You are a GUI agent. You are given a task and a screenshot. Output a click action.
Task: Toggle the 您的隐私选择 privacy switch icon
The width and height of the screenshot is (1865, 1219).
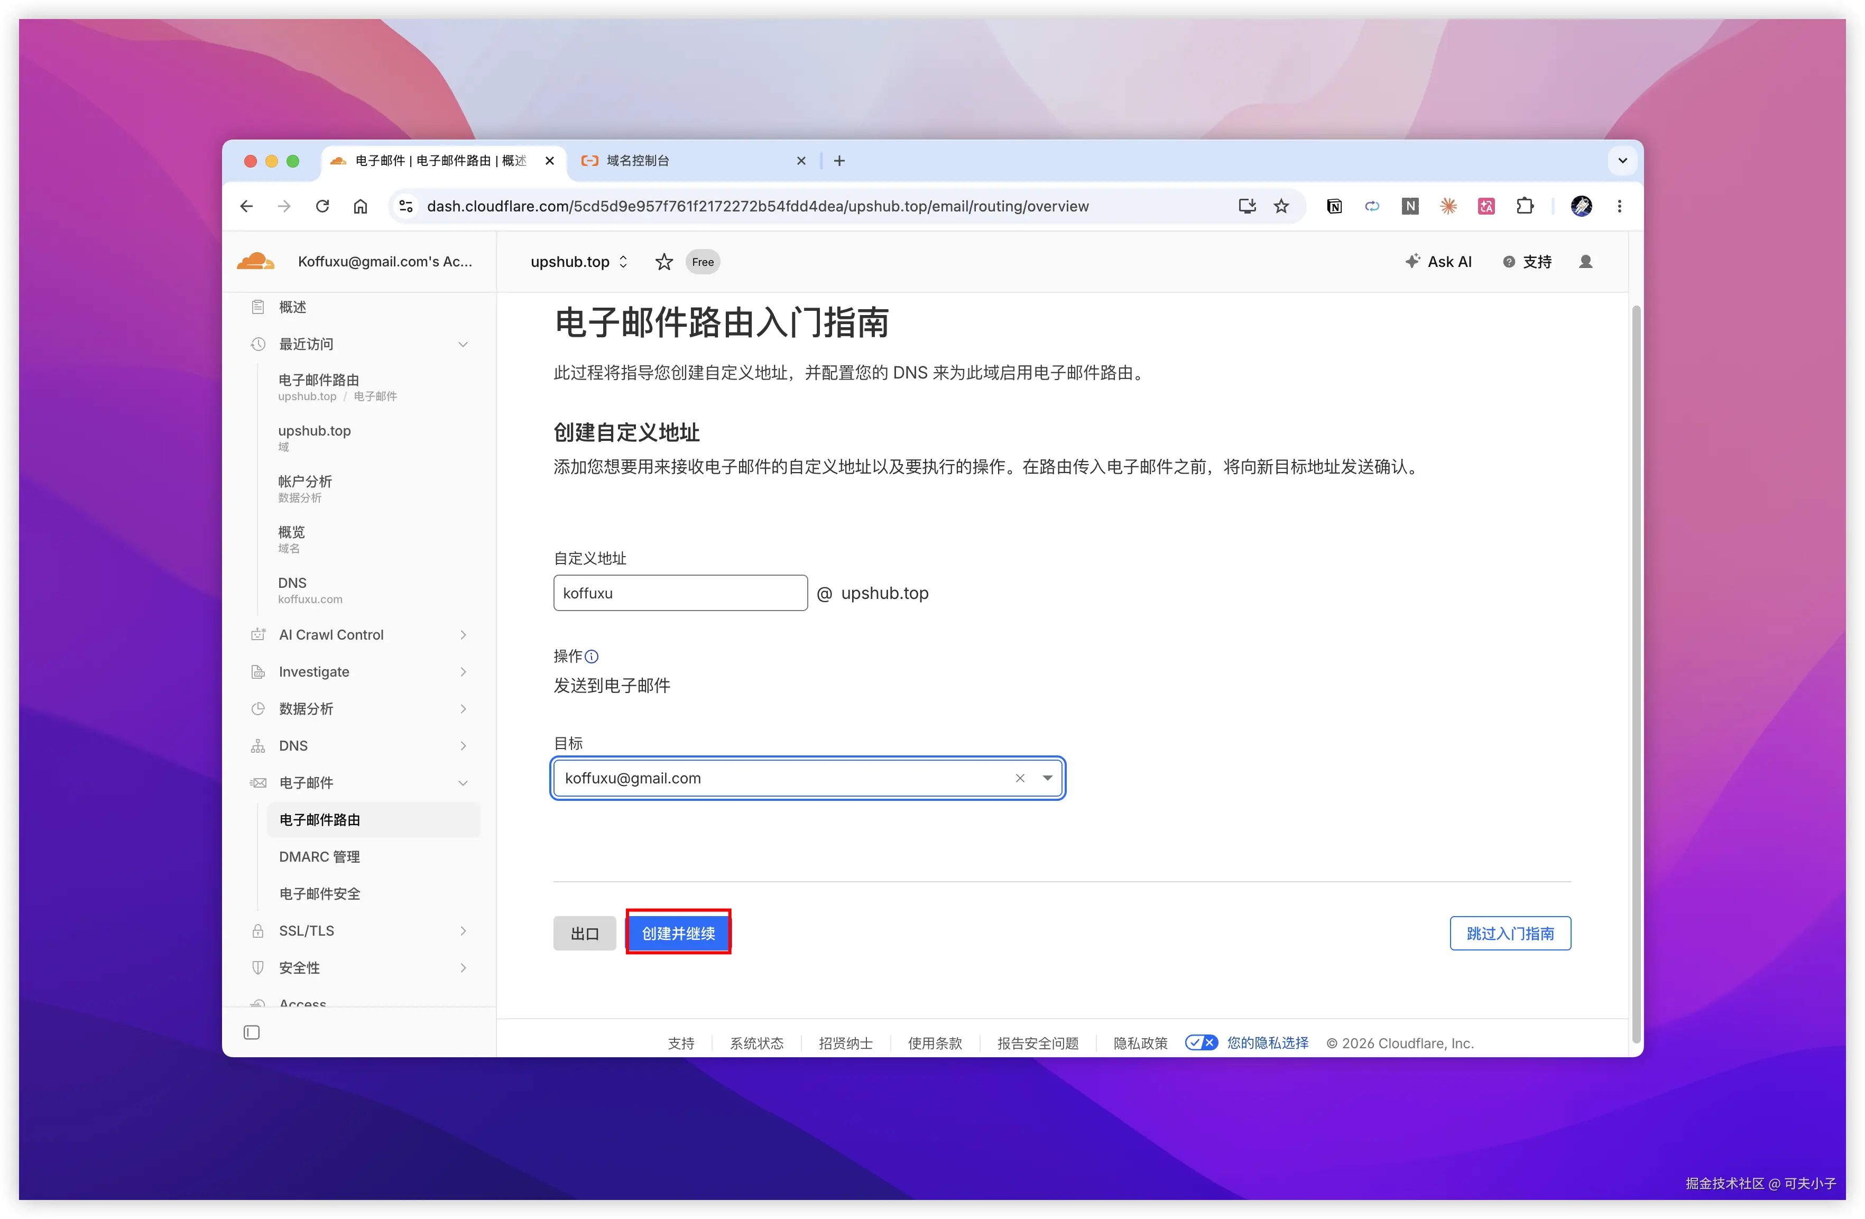click(1201, 1043)
